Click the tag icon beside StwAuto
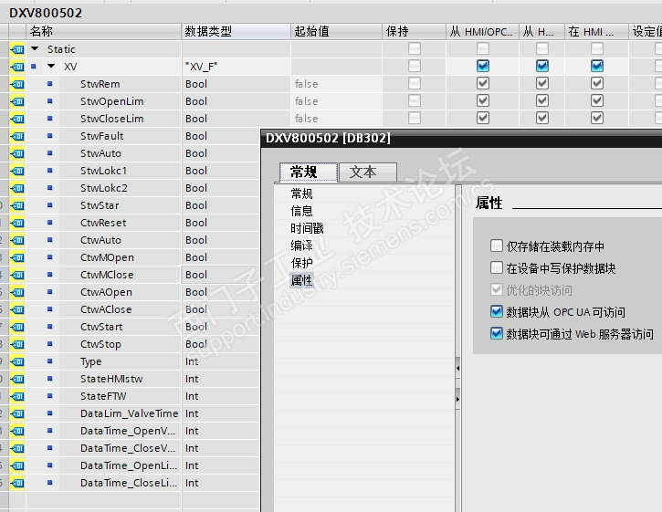Viewport: 662px width, 512px height. (17, 153)
